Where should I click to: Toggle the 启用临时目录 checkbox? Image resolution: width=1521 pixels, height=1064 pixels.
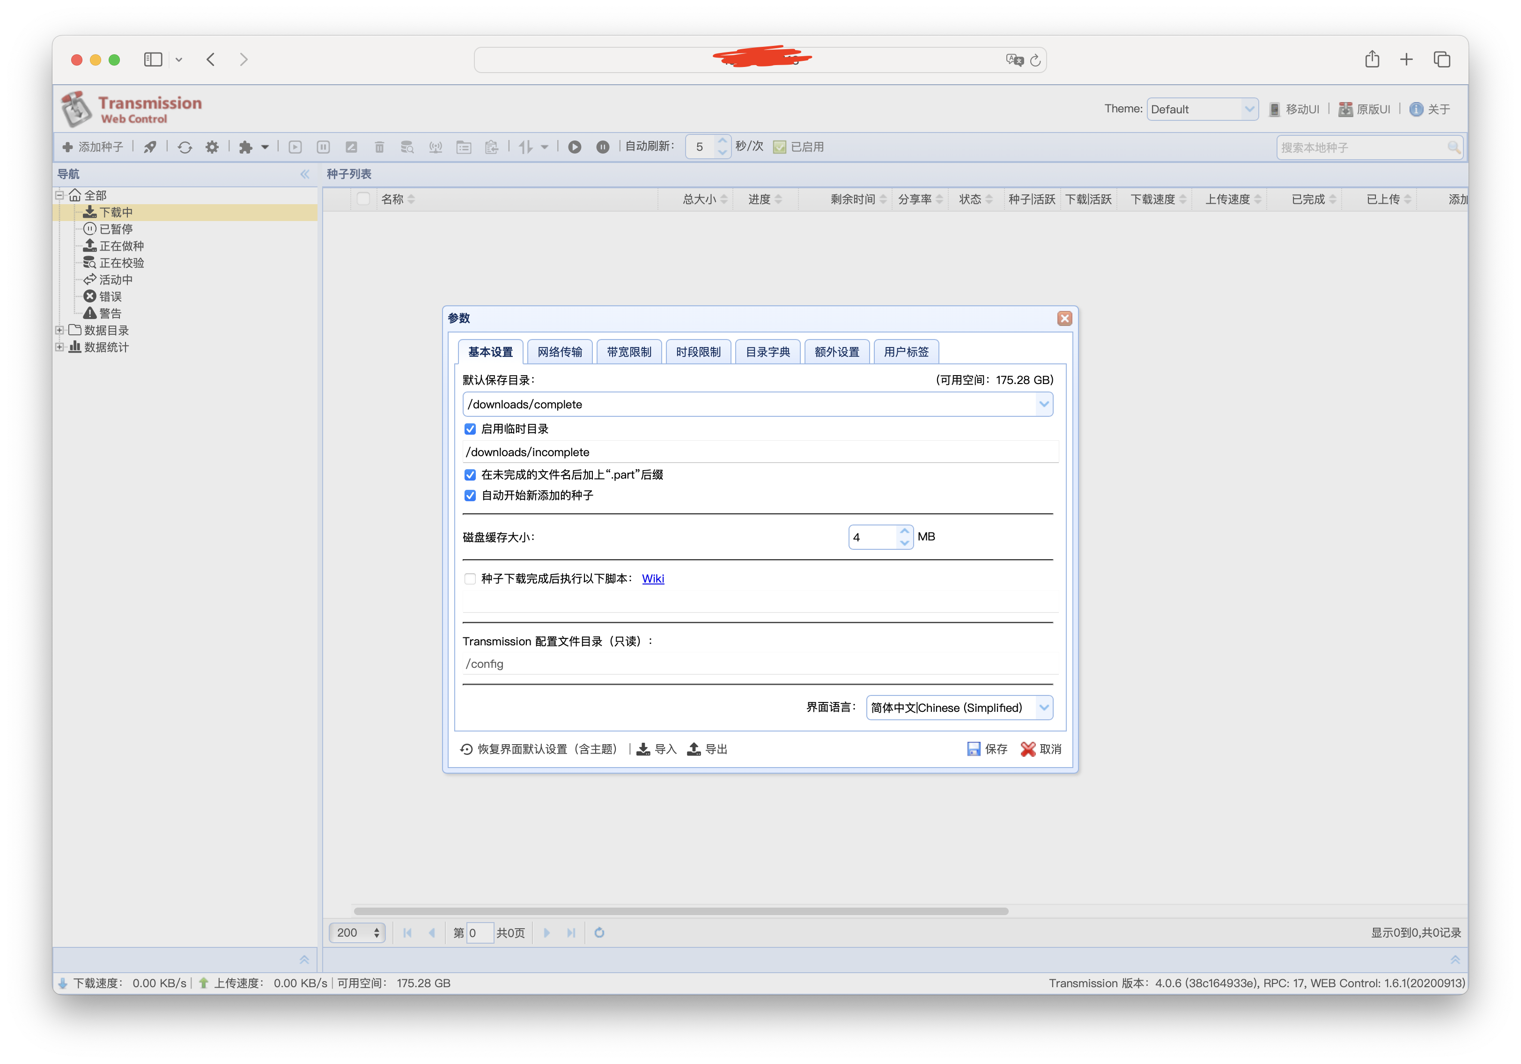470,429
